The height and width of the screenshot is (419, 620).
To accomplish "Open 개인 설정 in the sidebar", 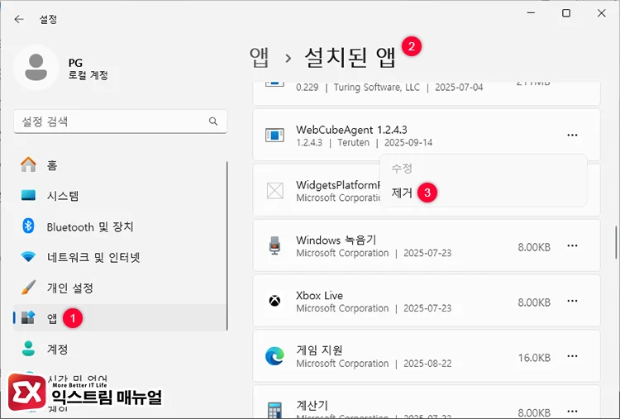I will pos(120,288).
